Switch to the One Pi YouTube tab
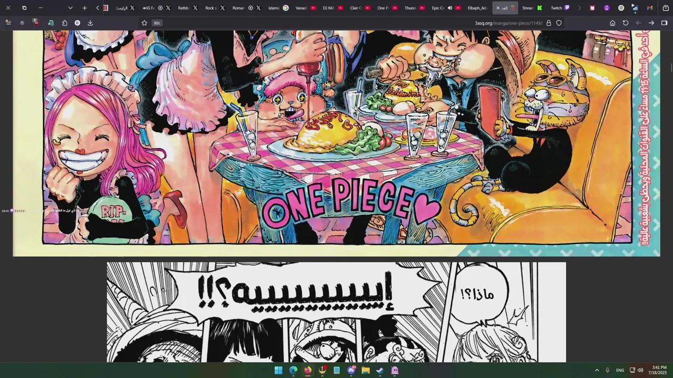The height and width of the screenshot is (378, 673). point(387,8)
